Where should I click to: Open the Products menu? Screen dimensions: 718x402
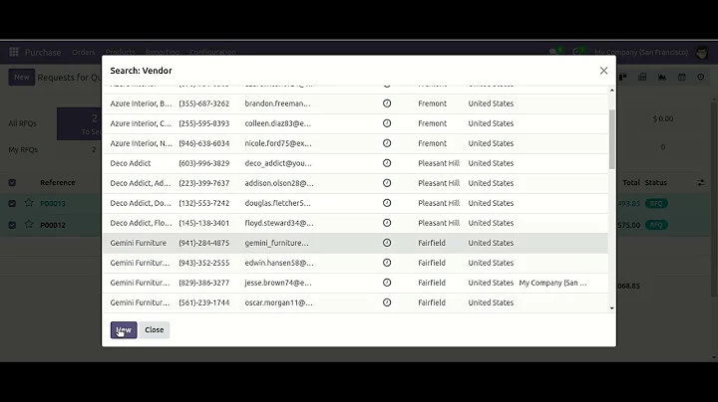click(120, 52)
